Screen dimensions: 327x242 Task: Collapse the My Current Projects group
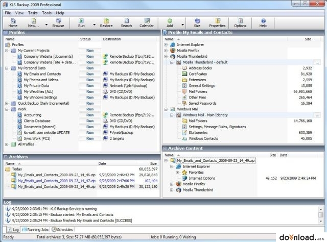point(7,51)
